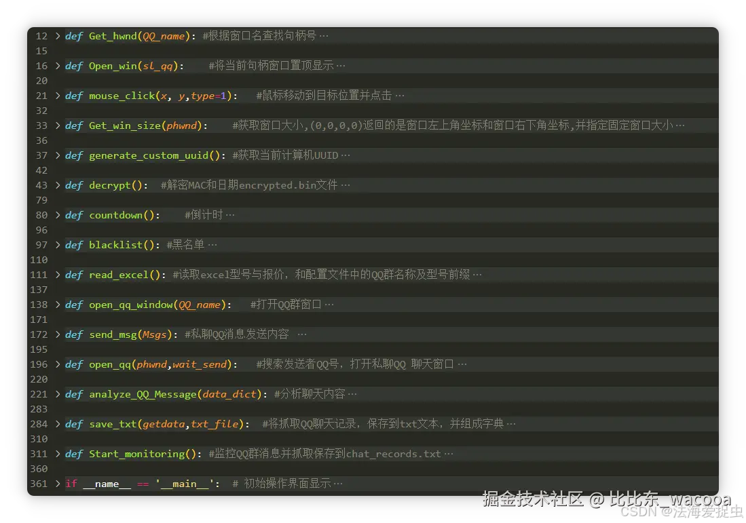Click the save_txt function name

pos(113,424)
